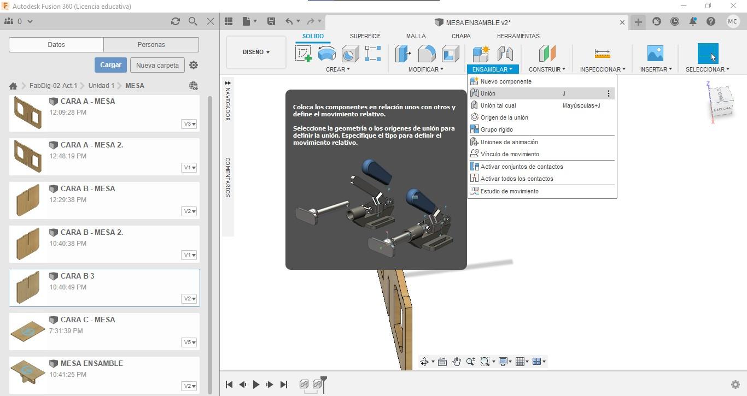Refresh the data panel

175,21
